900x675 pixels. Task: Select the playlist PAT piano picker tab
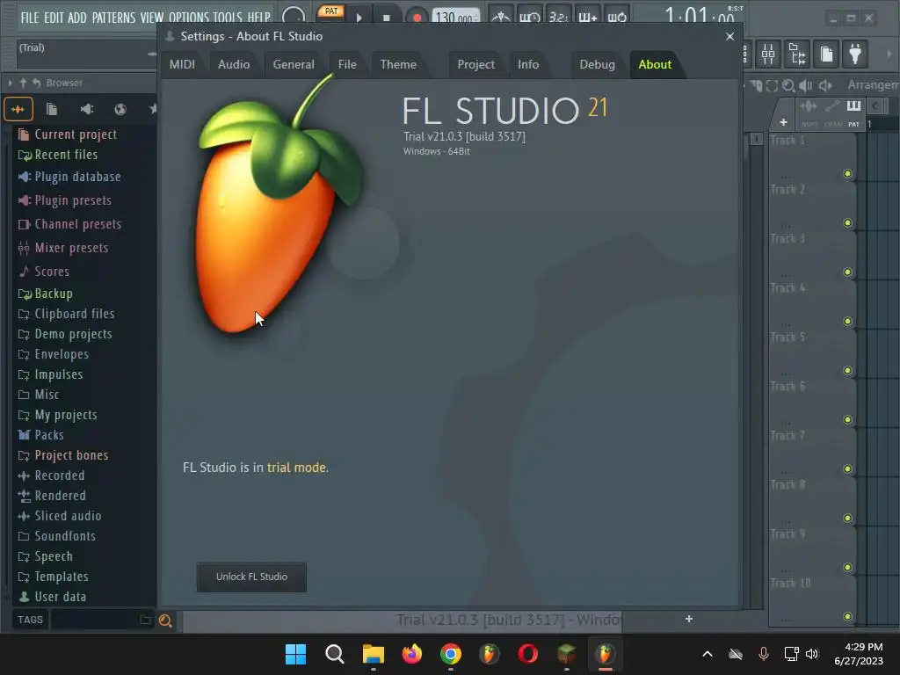[854, 112]
